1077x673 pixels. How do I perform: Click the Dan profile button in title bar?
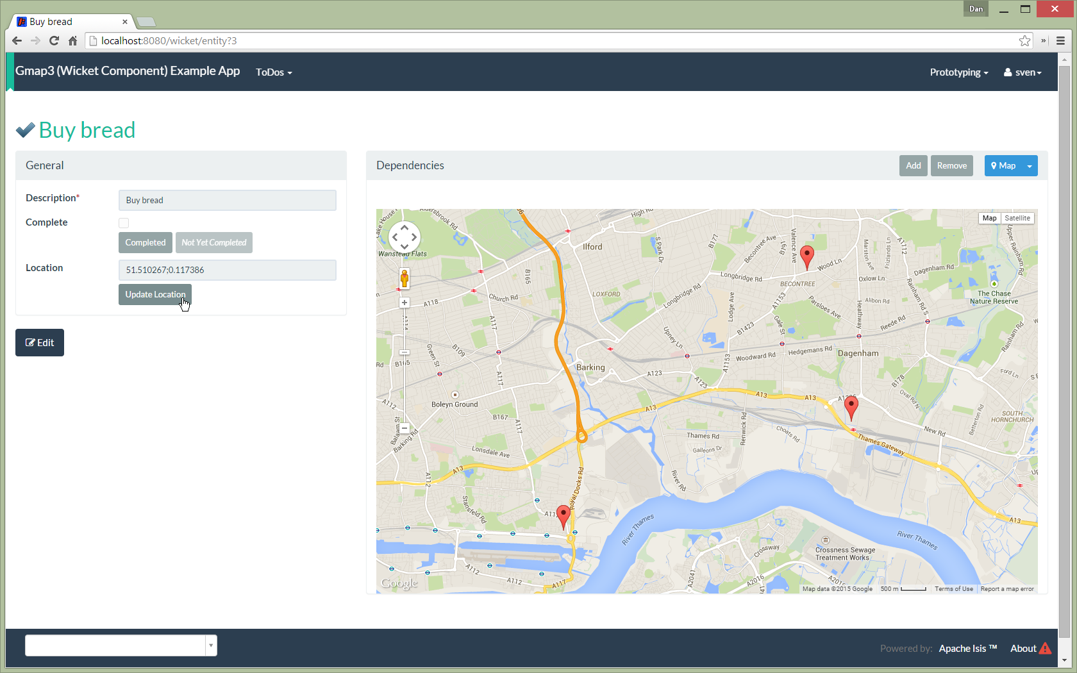[x=976, y=8]
